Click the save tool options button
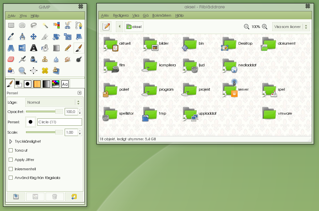 coord(16,197)
